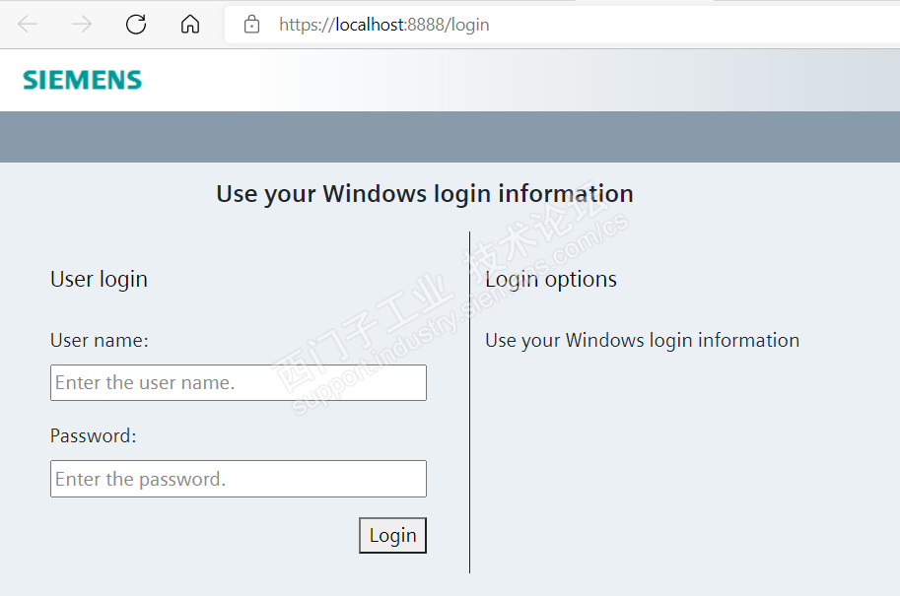Viewport: 900px width, 596px height.
Task: Click the browser forward arrow
Action: 82,25
